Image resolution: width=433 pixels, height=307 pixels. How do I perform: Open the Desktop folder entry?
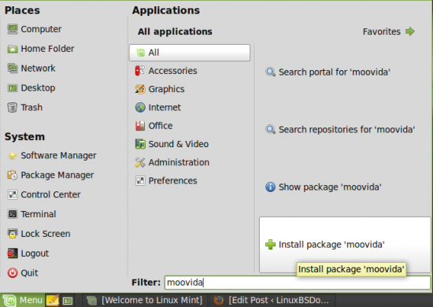pos(31,88)
